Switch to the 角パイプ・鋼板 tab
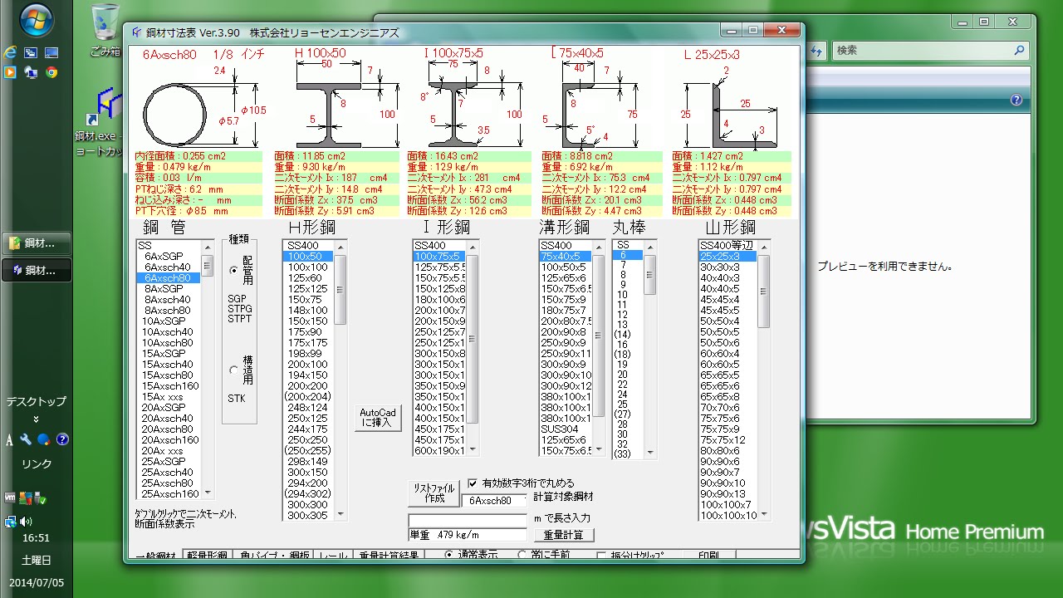Viewport: 1063px width, 598px height. (x=274, y=556)
